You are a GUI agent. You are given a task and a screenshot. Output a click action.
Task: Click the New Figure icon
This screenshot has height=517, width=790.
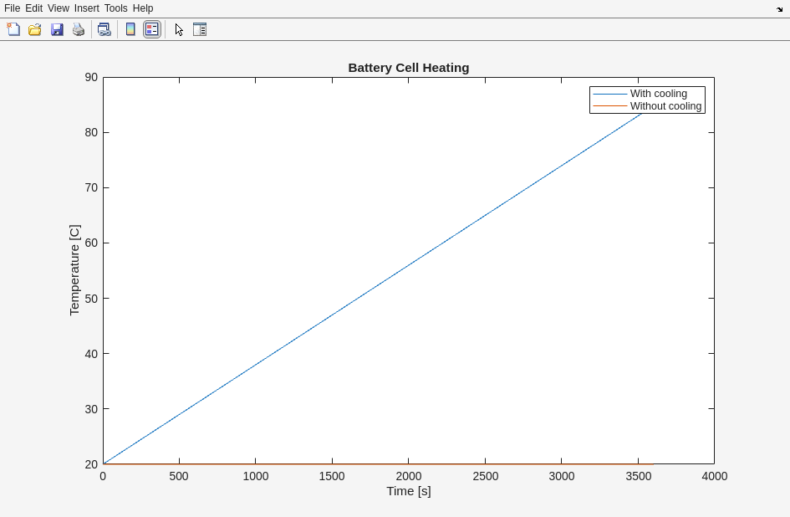(x=13, y=29)
